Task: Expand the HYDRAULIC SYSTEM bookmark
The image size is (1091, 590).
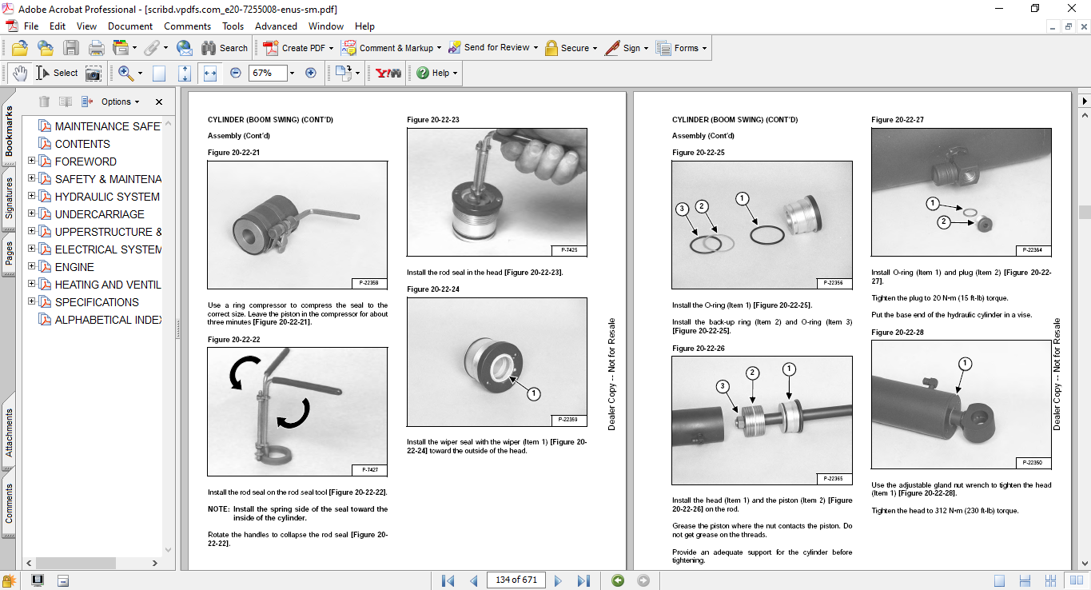Action: 32,196
